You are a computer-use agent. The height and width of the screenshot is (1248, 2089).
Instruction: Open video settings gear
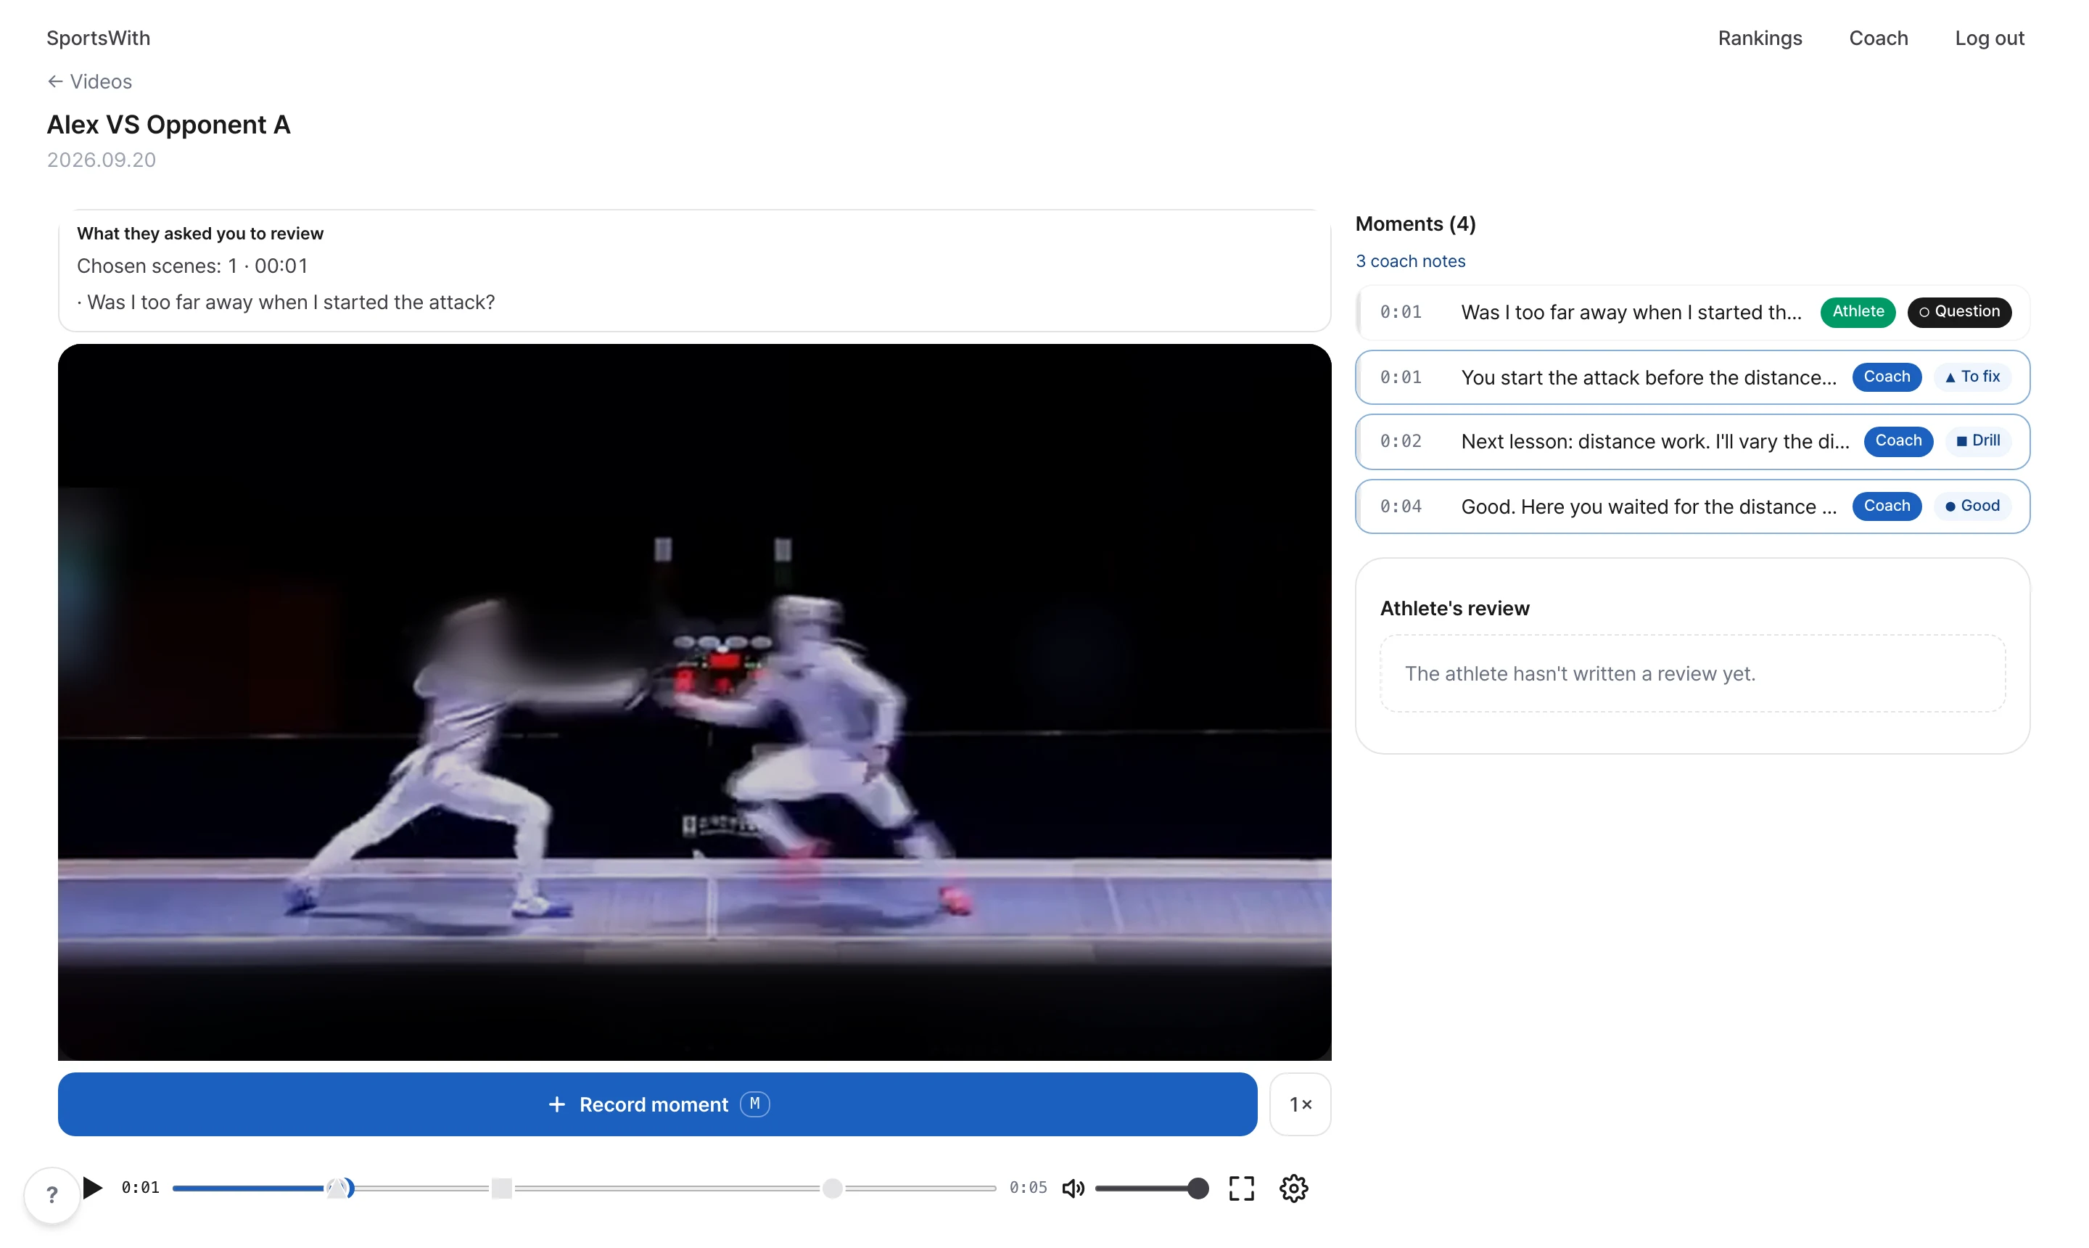point(1293,1188)
